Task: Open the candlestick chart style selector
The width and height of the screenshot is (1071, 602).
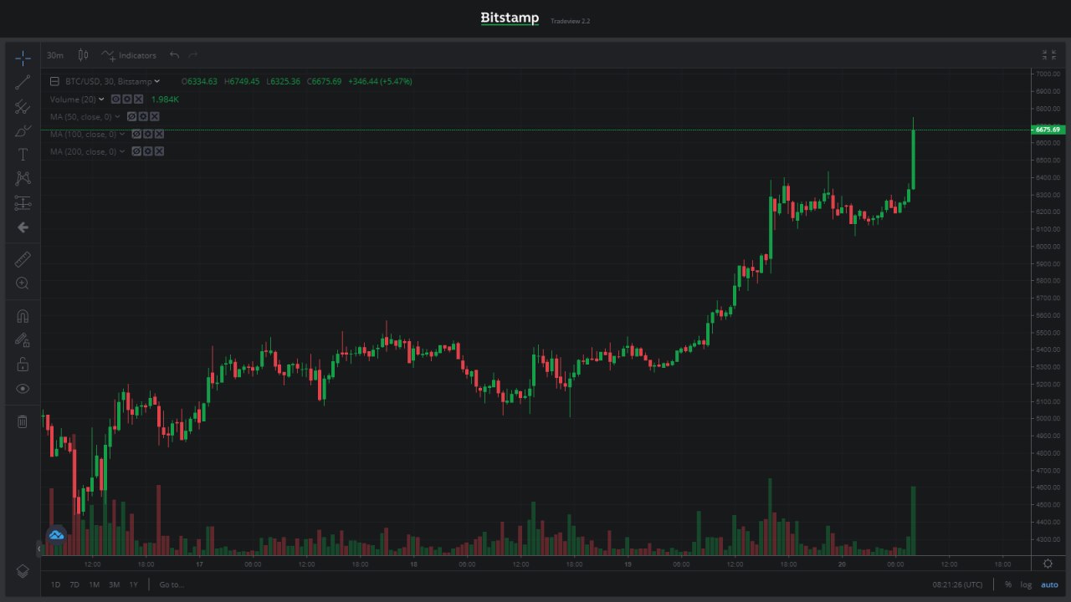Action: (83, 55)
